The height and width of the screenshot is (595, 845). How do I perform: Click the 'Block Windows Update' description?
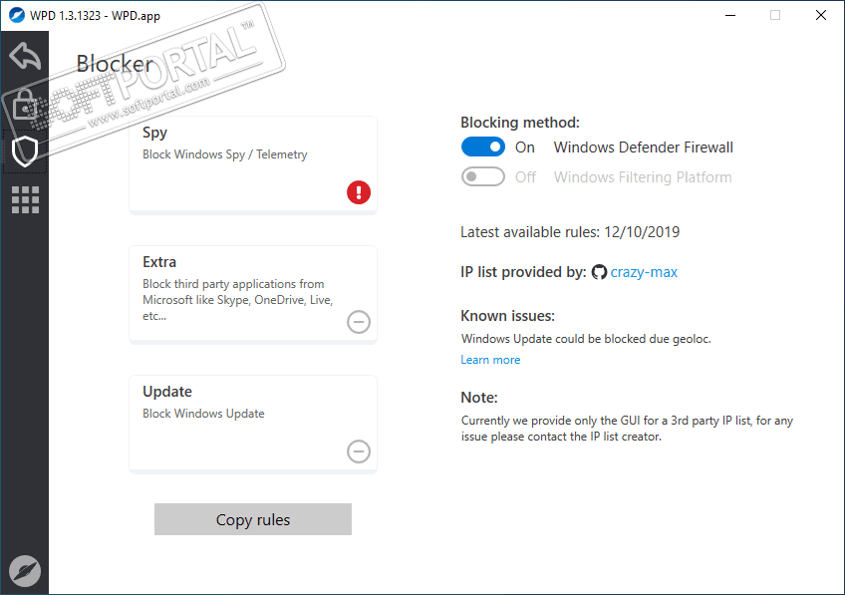tap(203, 414)
